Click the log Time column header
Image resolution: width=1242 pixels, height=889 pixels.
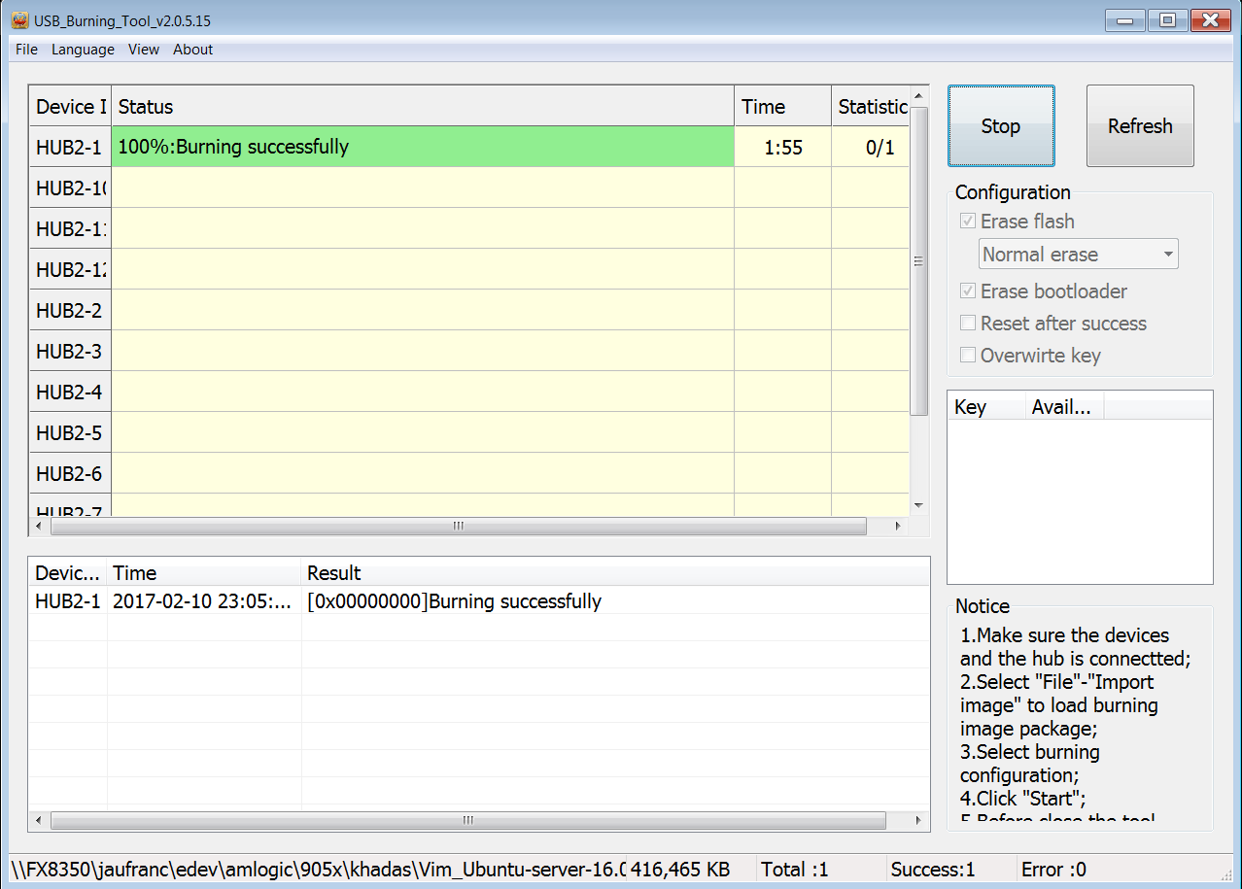tap(204, 573)
